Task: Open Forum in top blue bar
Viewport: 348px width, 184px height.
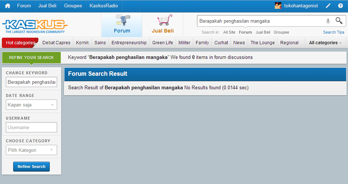Action: tap(24, 6)
